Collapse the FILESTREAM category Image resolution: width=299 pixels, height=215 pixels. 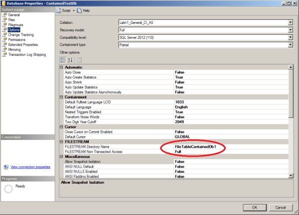point(61,142)
